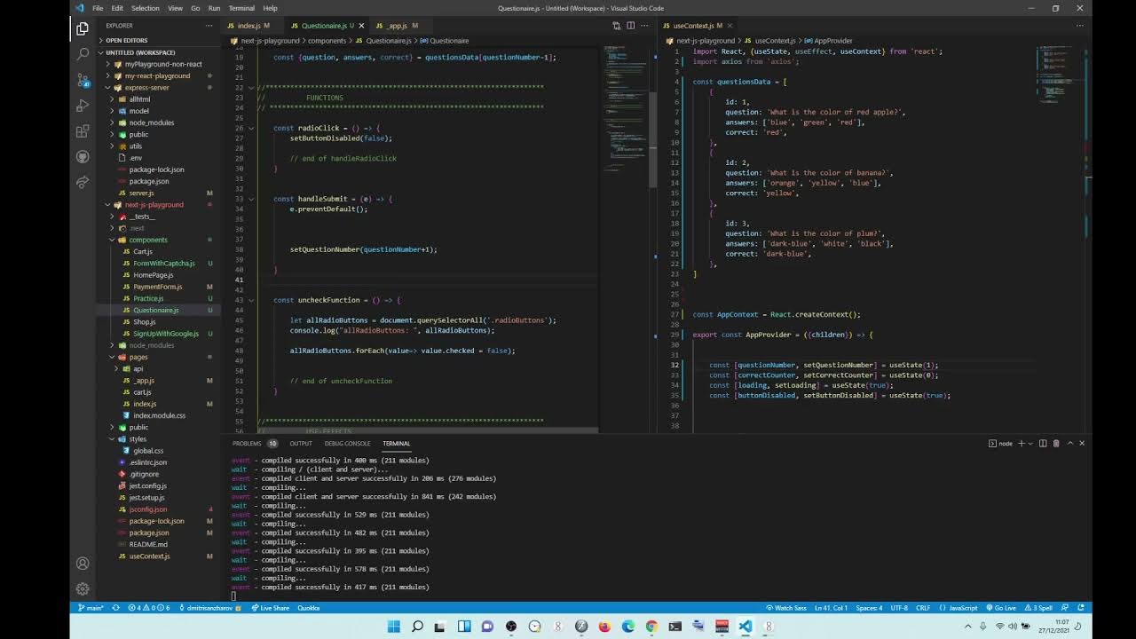
Task: Click the main branch indicator in status bar
Action: [x=91, y=608]
